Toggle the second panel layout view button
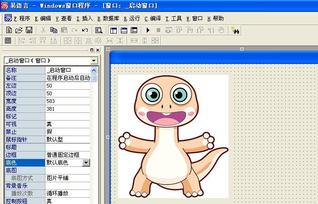The width and height of the screenshot is (318, 204). pyautogui.click(x=124, y=30)
